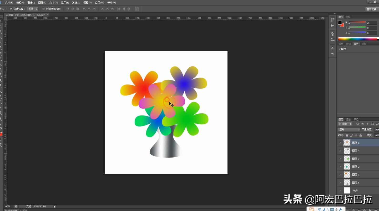
Task: Toggle visibility of 图层 3
Action: 340,158
